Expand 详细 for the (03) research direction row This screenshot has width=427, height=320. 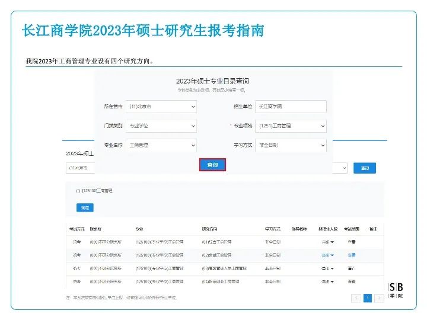pos(327,268)
